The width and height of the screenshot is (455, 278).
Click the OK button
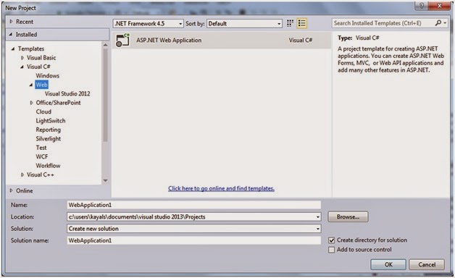point(388,264)
